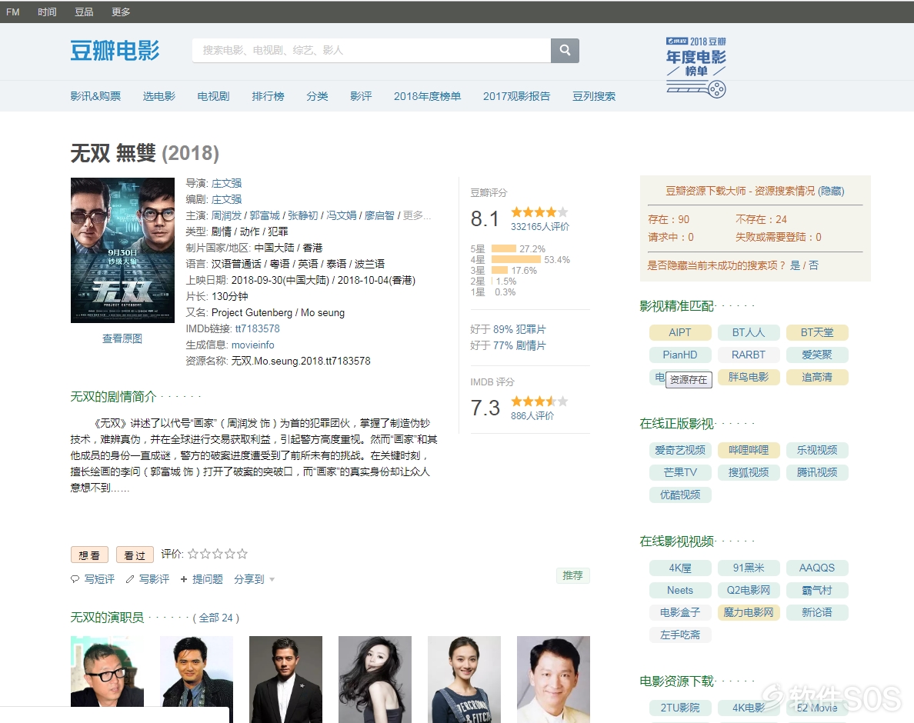
Task: Open the 2018 annual movie list banner
Action: [x=696, y=67]
